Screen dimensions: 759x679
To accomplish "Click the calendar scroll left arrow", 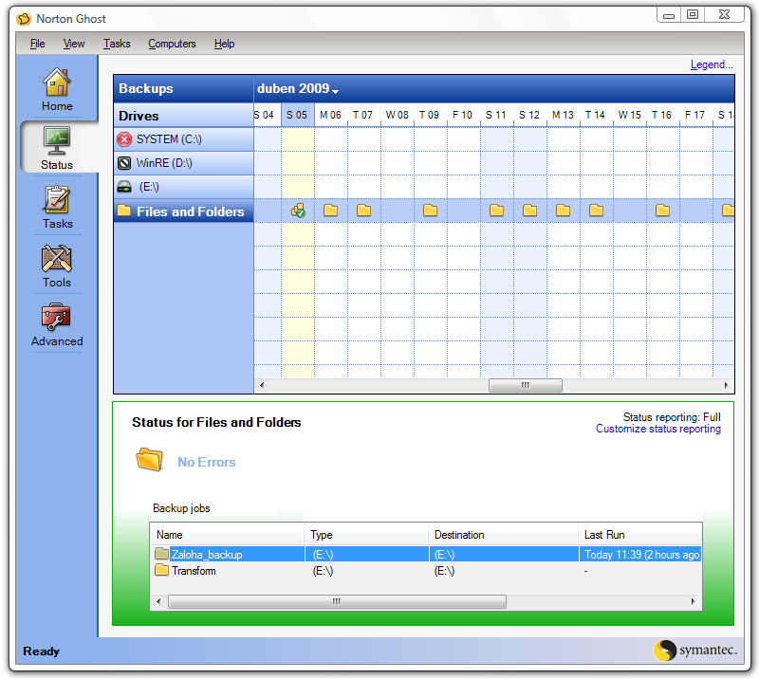I will 262,385.
